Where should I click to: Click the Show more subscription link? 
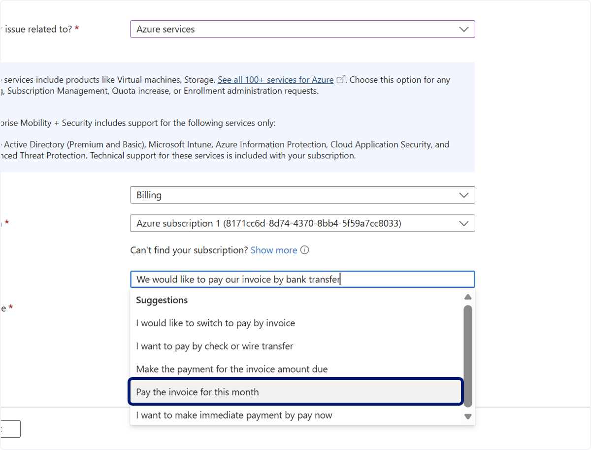[274, 250]
